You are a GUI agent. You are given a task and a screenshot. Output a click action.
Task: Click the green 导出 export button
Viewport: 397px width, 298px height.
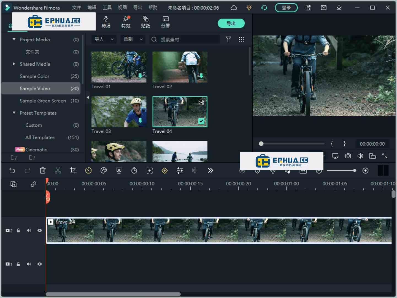click(x=231, y=23)
